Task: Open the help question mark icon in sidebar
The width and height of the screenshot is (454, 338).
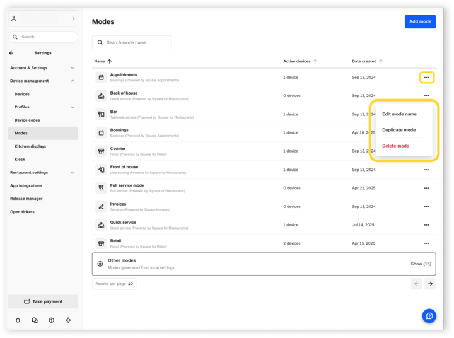Action: tap(52, 320)
